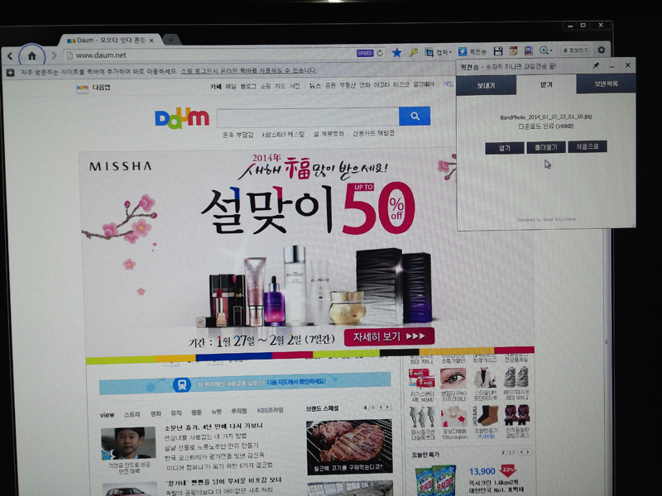Go to next 브랜드 스페셜 page arrow
This screenshot has width=662, height=496.
(x=387, y=407)
